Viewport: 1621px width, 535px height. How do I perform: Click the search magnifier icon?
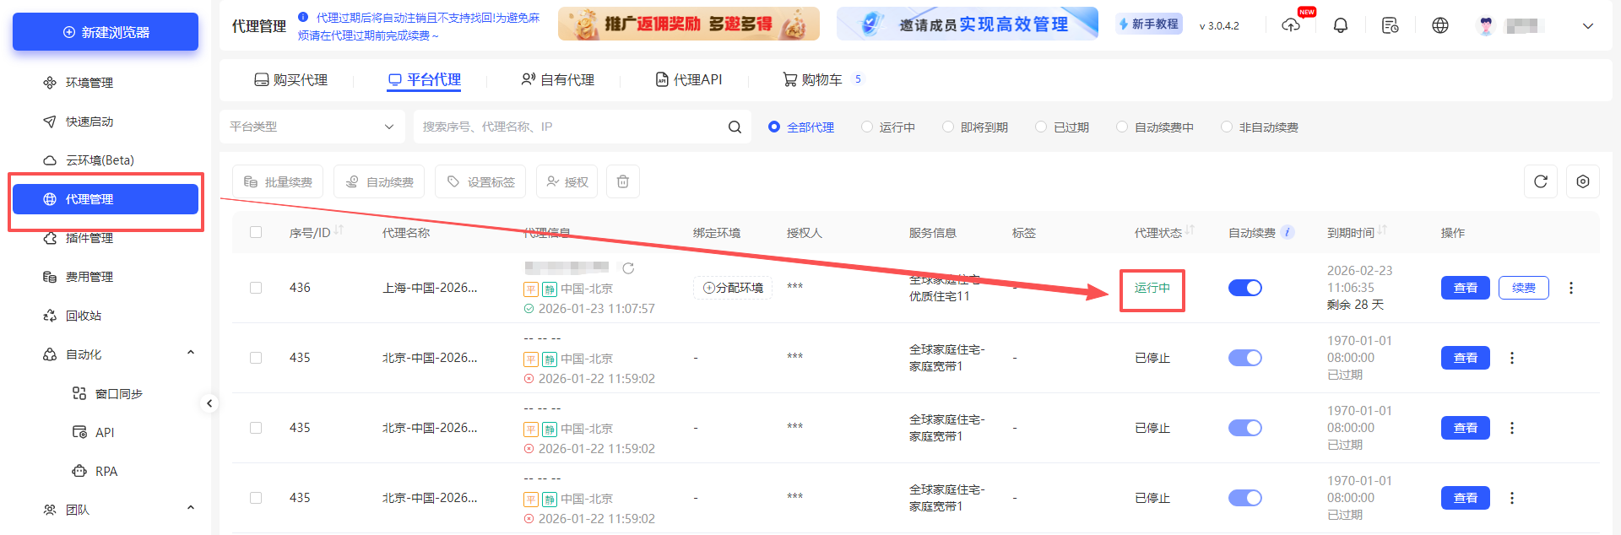pyautogui.click(x=735, y=127)
